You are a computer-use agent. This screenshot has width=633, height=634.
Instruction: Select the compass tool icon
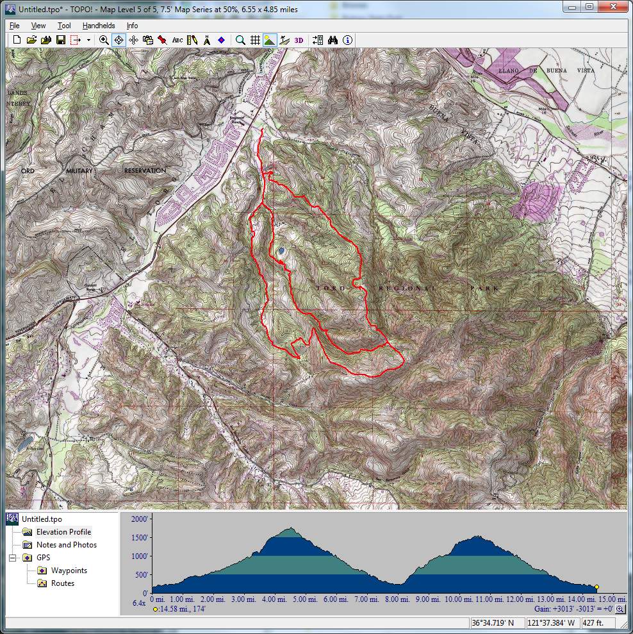pos(207,40)
